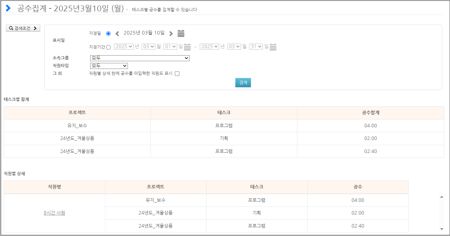Click the next day arrow icon
The height and width of the screenshot is (236, 450).
point(171,34)
